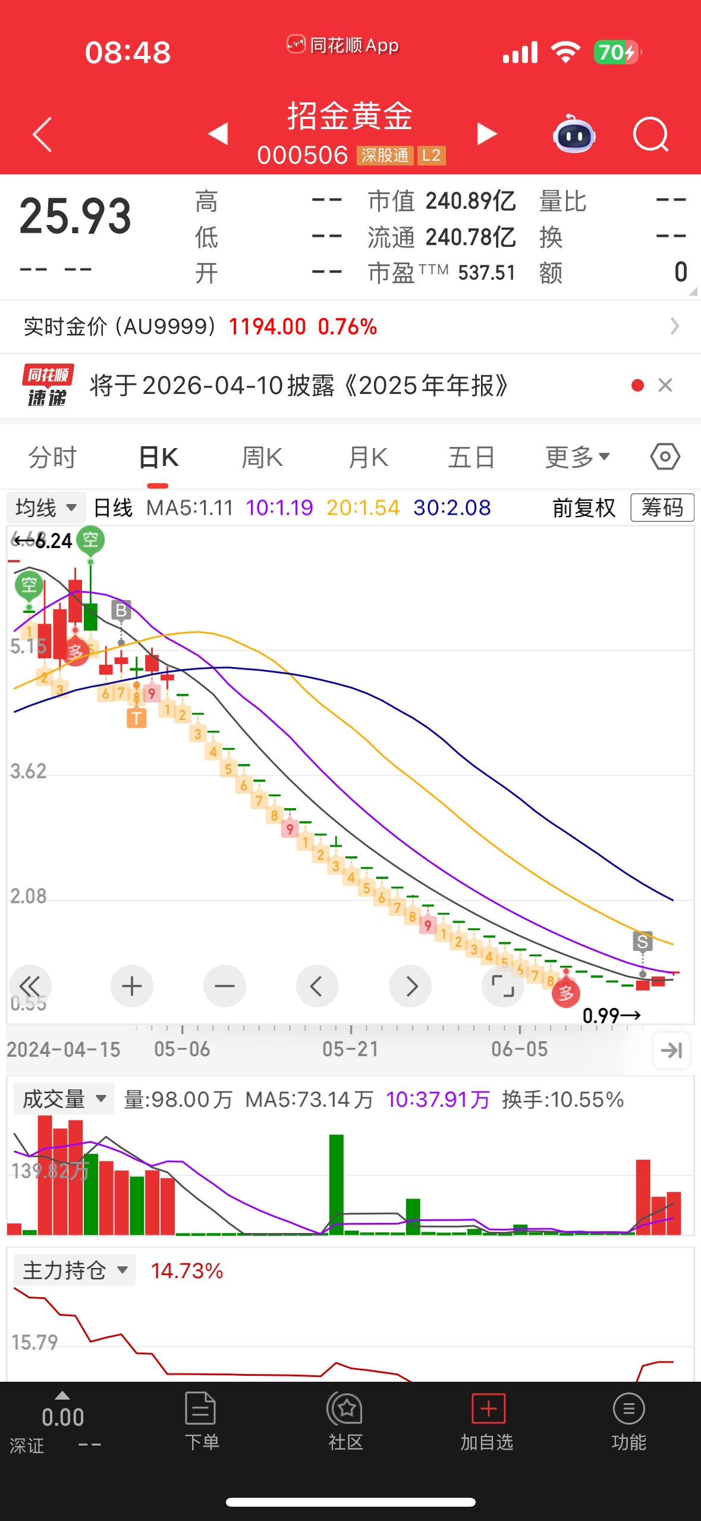Switch to 分时 chart tab

tap(53, 458)
